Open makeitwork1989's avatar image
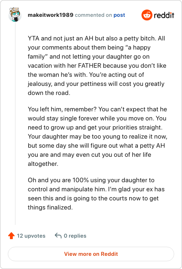The height and width of the screenshot is (269, 182). [x=15, y=15]
